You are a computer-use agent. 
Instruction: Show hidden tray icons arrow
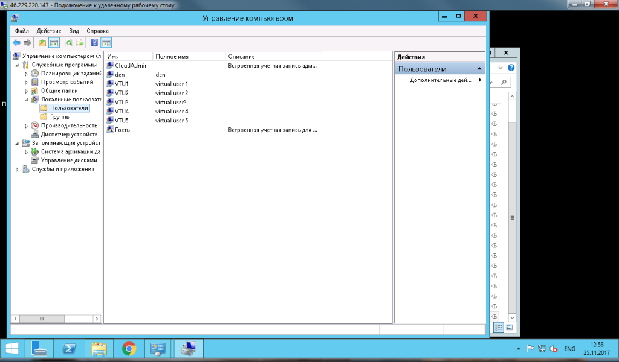point(518,349)
